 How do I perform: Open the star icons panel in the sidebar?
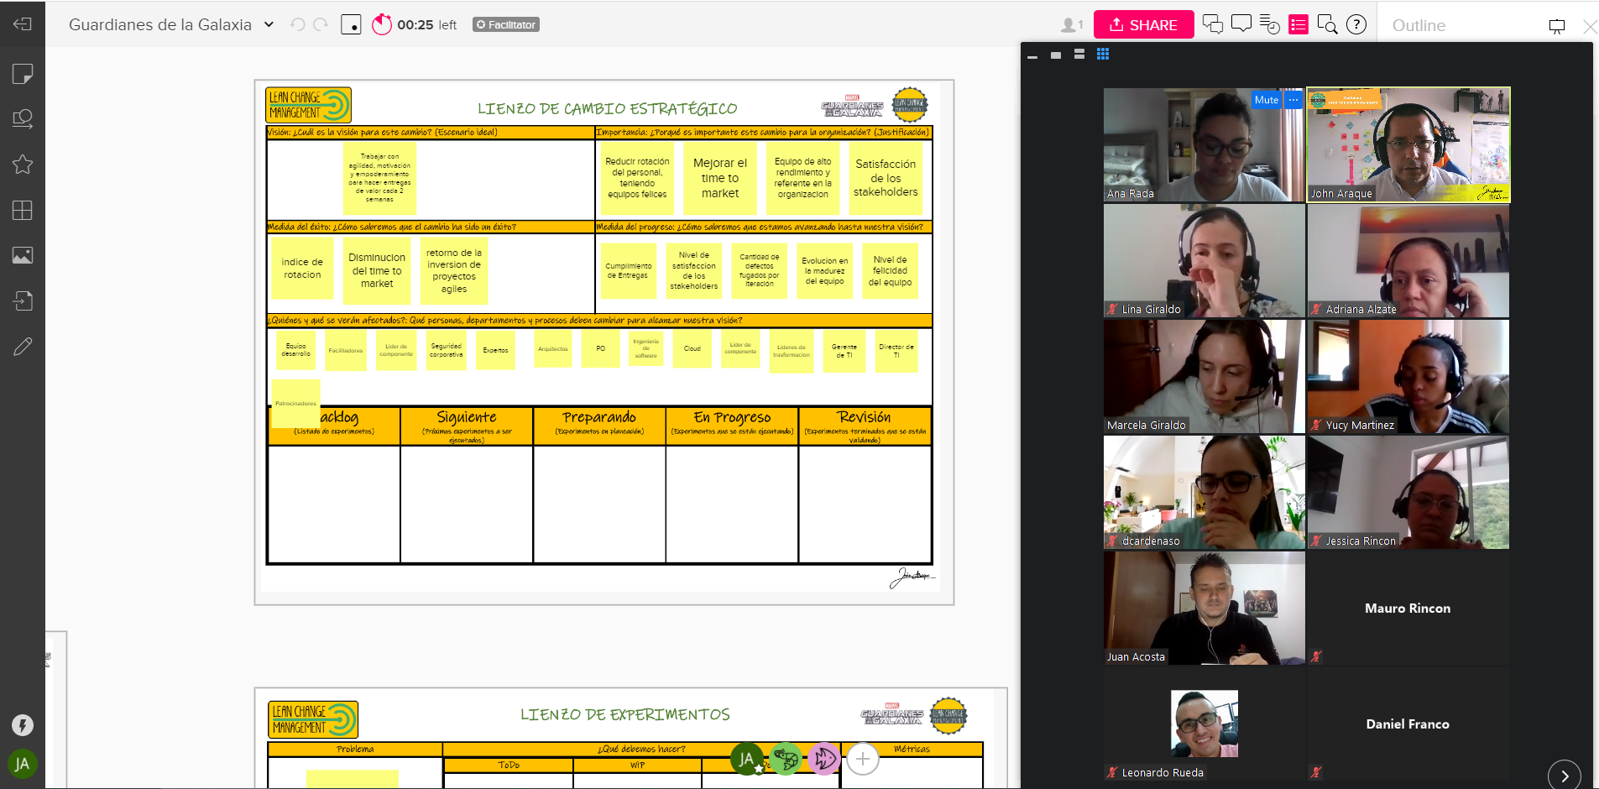click(x=23, y=165)
